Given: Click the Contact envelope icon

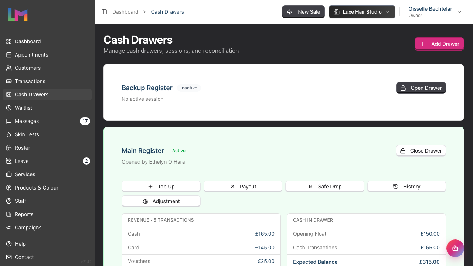Looking at the screenshot, I should coord(9,257).
